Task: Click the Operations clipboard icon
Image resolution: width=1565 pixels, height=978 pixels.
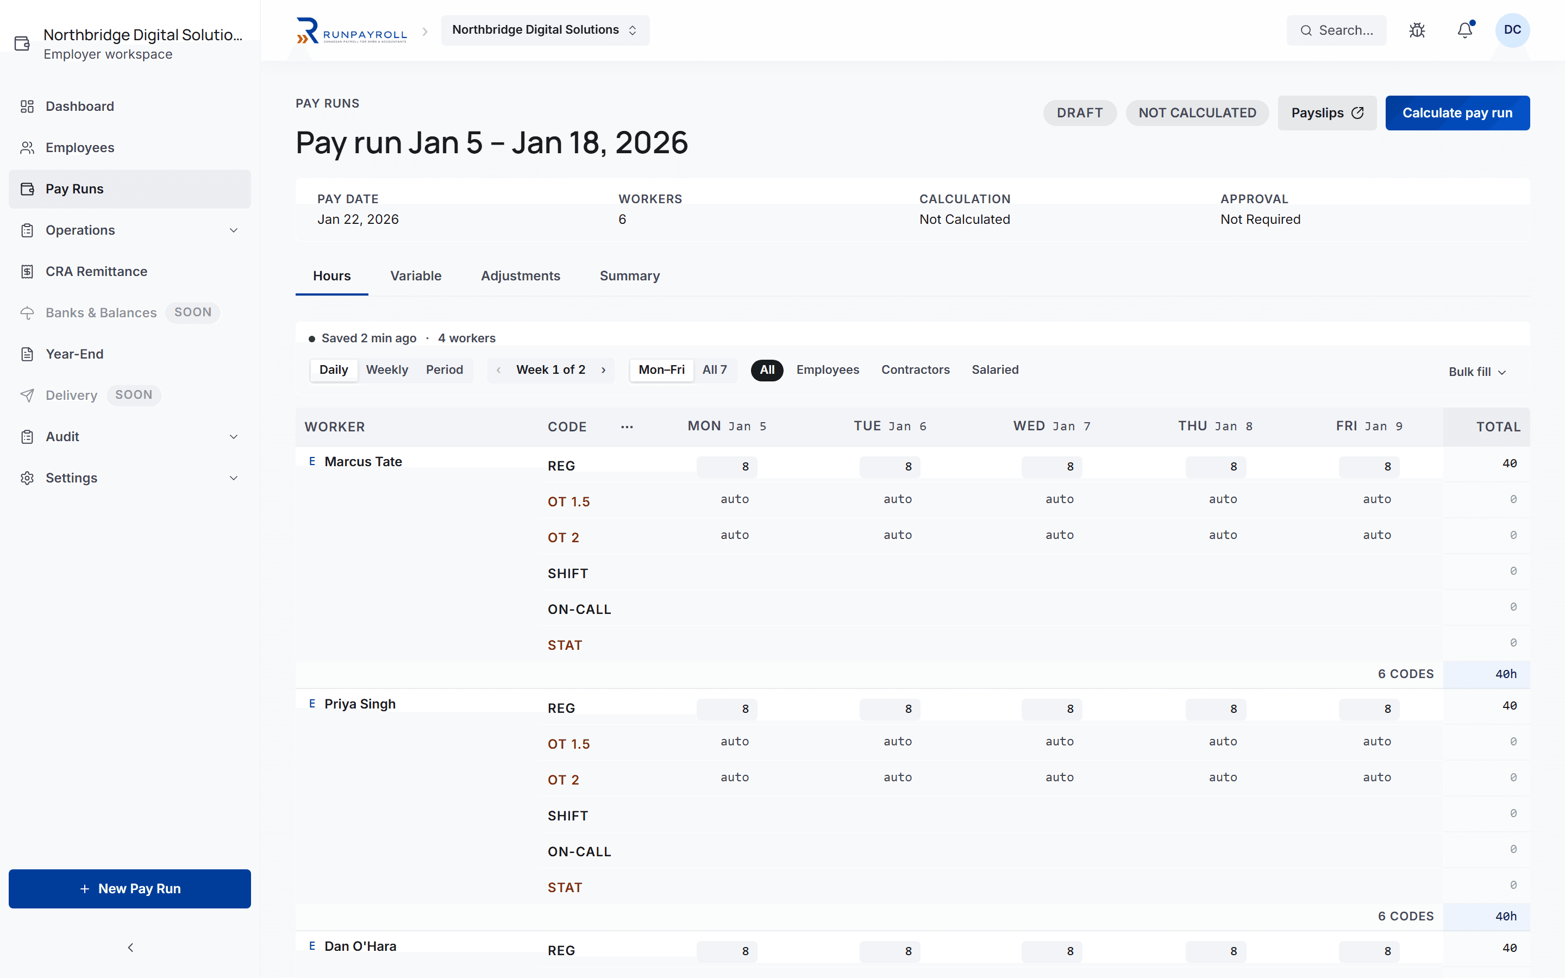Action: click(27, 230)
